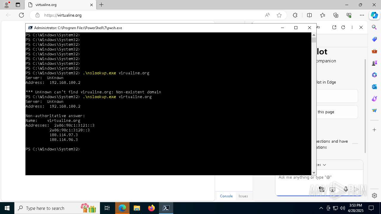The width and height of the screenshot is (381, 214).
Task: Open sidebar Microsoft 365 icon
Action: [374, 75]
